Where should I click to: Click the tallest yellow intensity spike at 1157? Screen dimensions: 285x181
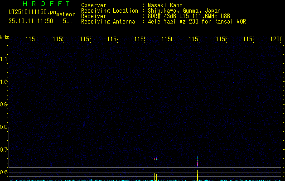(198, 175)
